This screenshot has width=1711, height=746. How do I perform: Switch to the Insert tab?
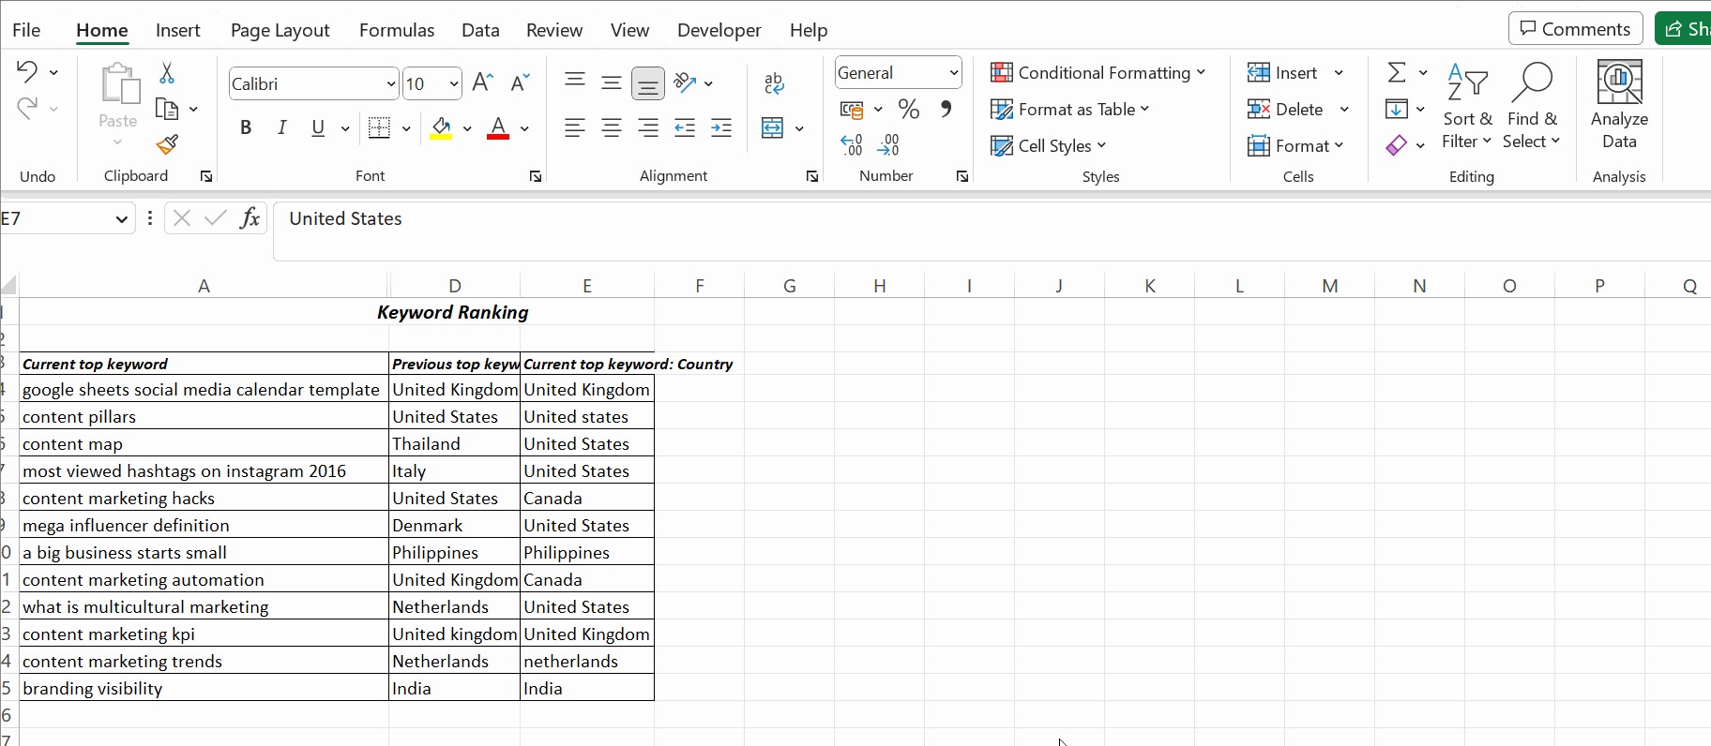click(x=177, y=30)
